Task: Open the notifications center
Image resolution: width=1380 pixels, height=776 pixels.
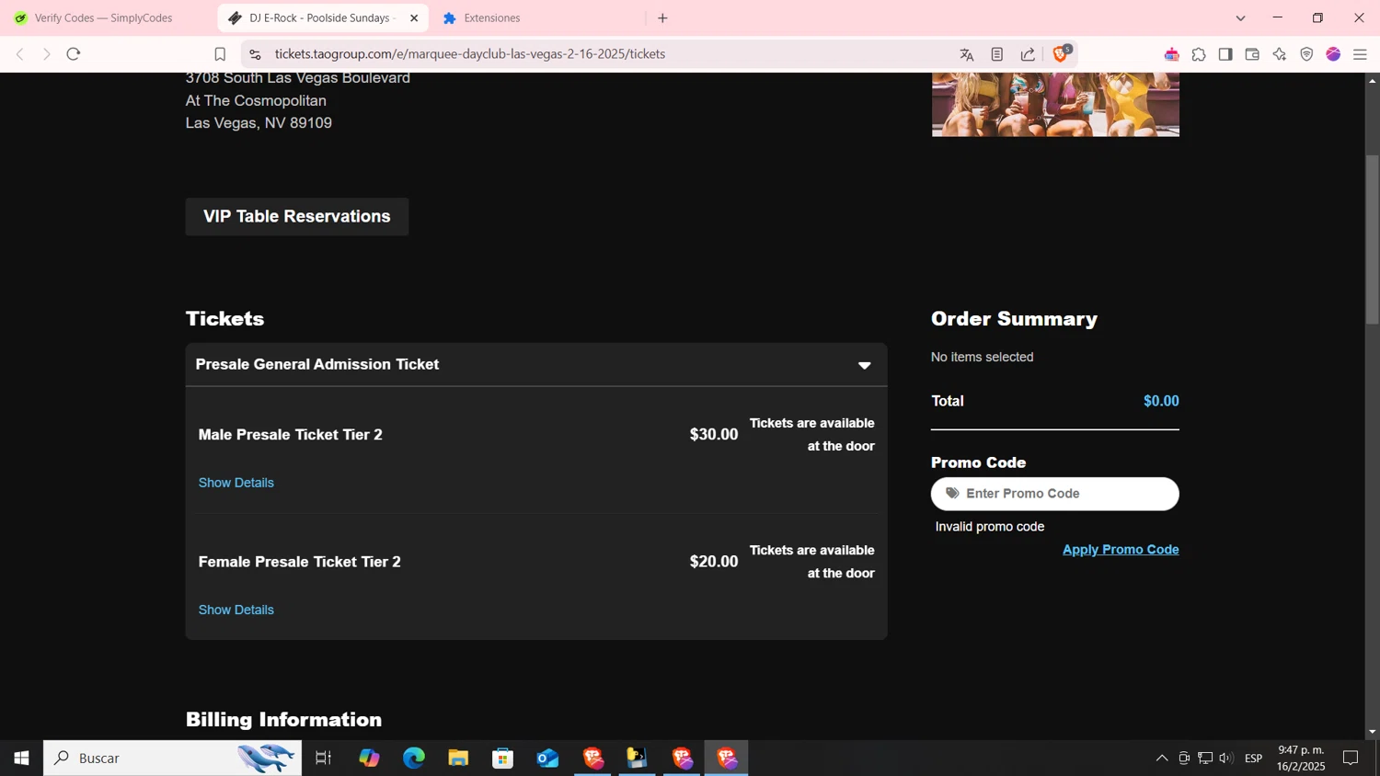Action: point(1351,758)
